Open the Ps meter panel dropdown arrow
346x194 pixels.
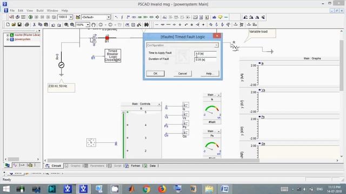218,131
